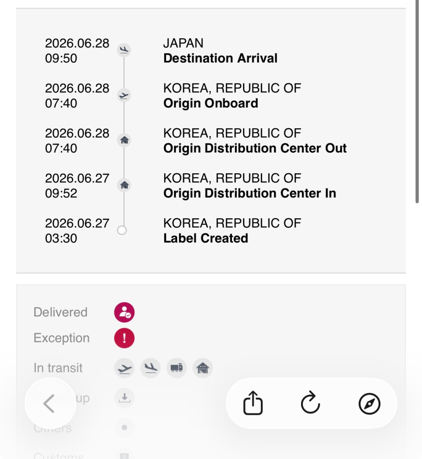422x459 pixels.
Task: Select the landing plane In transit icon
Action: pos(150,368)
